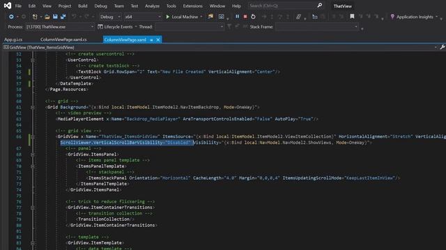
Task: Expand the Lifecycle Events dropdown arrow
Action: coord(136,26)
